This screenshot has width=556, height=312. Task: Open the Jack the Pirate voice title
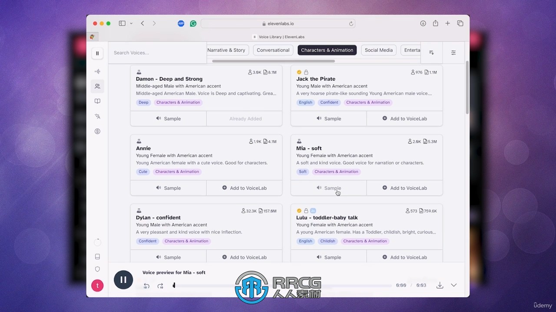pos(316,79)
